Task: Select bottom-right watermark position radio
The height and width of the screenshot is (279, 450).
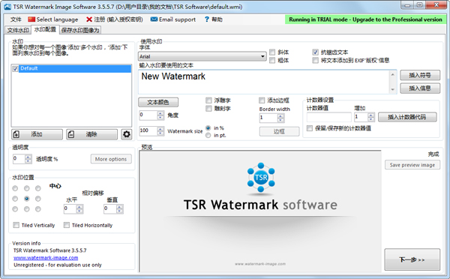Action: click(38, 209)
